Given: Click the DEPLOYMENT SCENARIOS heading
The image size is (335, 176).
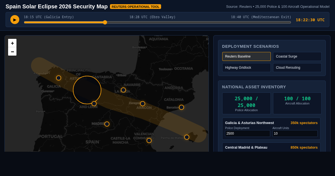Looking at the screenshot, I should point(250,46).
